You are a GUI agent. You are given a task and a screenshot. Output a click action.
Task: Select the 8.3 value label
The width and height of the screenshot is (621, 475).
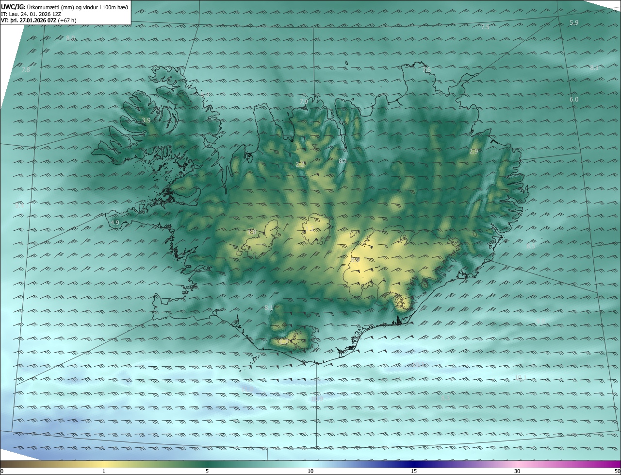point(446,398)
